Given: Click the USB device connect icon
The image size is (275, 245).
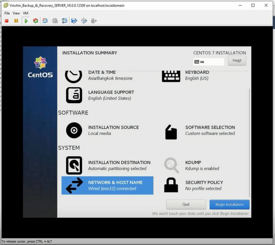Looking at the screenshot, I should [x=94, y=21].
